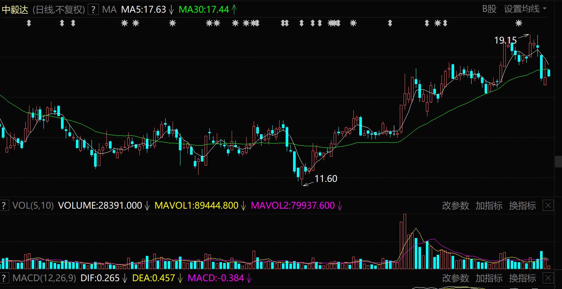The height and width of the screenshot is (289, 562).
Task: Click 改参数 in the MACD panel
Action: coord(456,278)
